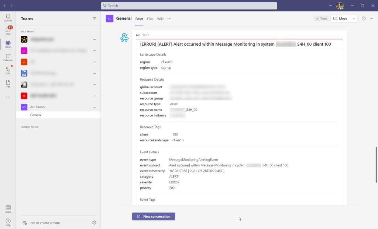Screen dimensions: 378x229
Task: Open the red ST team avatar
Action: click(x=24, y=96)
